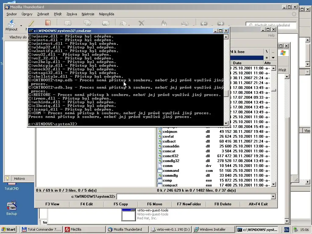The image size is (312, 234).
Task: Click Přijmout get-mail icon in Thunderbird
Action: 12,23
